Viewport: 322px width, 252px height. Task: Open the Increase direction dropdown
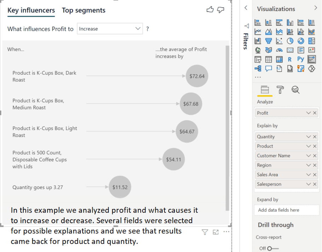pos(110,29)
